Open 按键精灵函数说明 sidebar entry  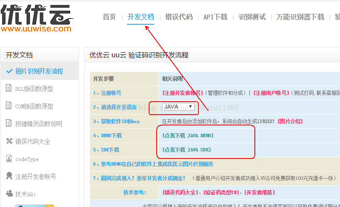point(38,124)
